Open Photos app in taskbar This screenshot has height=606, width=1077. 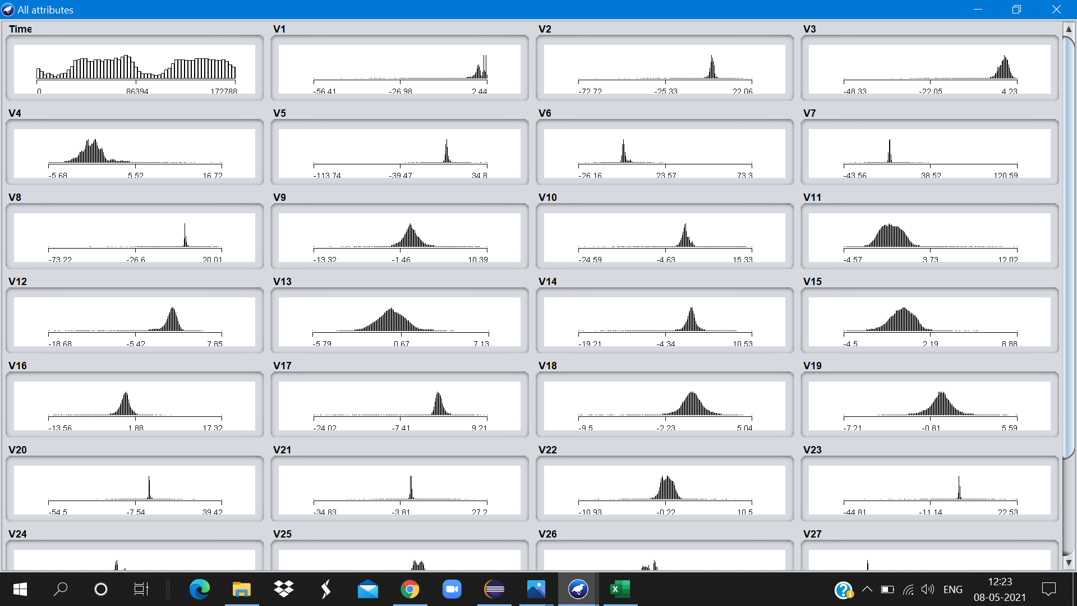point(536,589)
